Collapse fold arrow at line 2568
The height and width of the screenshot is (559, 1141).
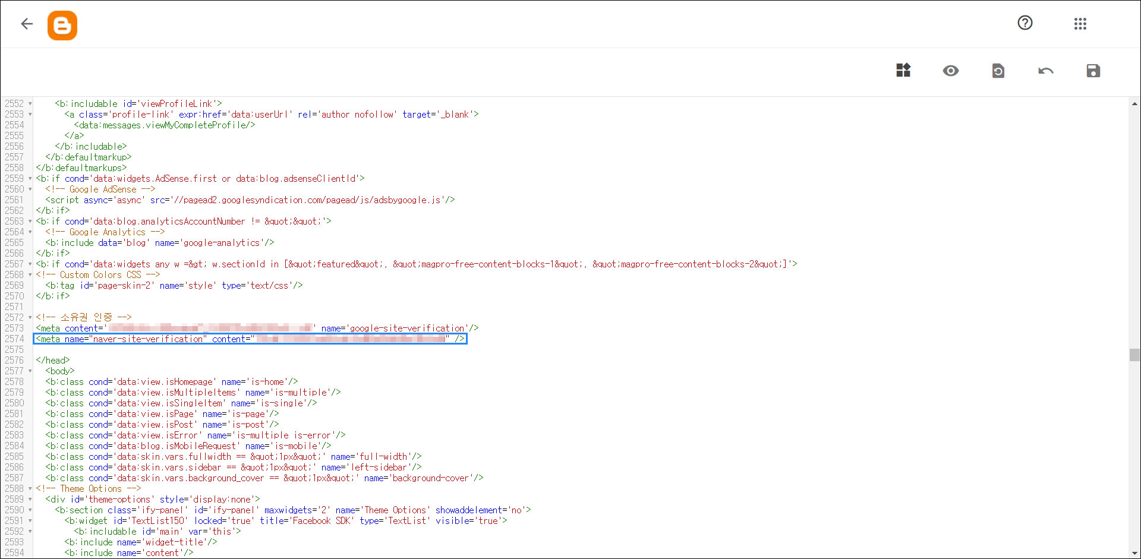click(30, 274)
